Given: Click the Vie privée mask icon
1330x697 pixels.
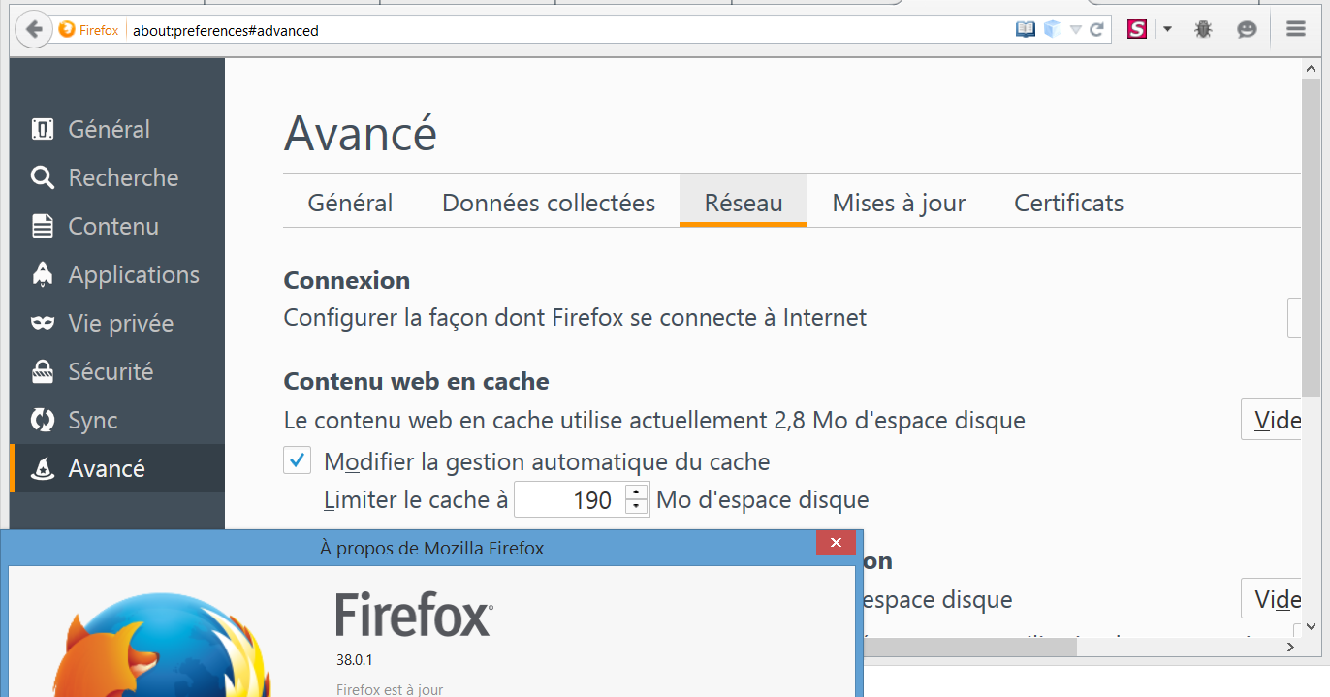Looking at the screenshot, I should (x=43, y=323).
